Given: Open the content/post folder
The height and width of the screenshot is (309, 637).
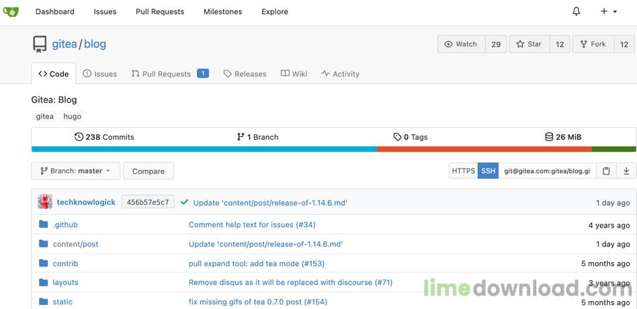Looking at the screenshot, I should tap(75, 244).
